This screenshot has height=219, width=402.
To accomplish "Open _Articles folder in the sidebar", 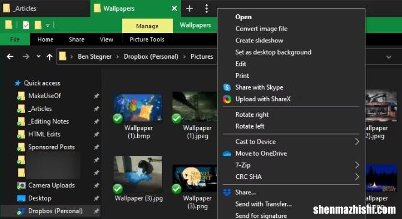I will pos(40,109).
